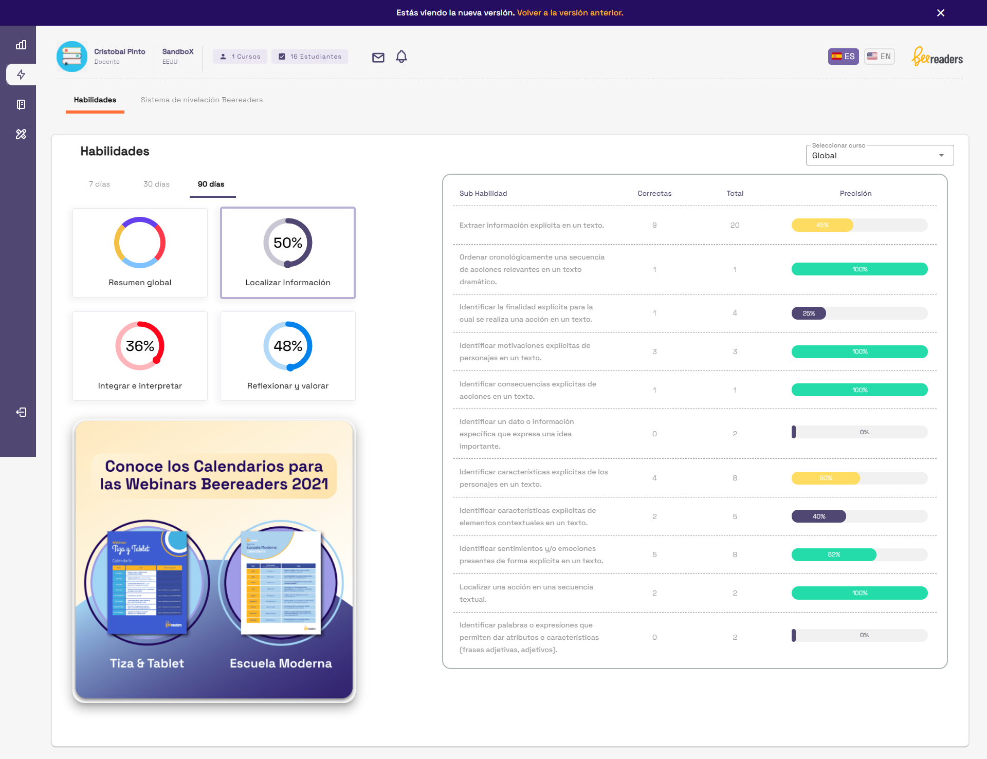Click Total value 20 in first row
Screen dimensions: 987x759
[x=735, y=225]
